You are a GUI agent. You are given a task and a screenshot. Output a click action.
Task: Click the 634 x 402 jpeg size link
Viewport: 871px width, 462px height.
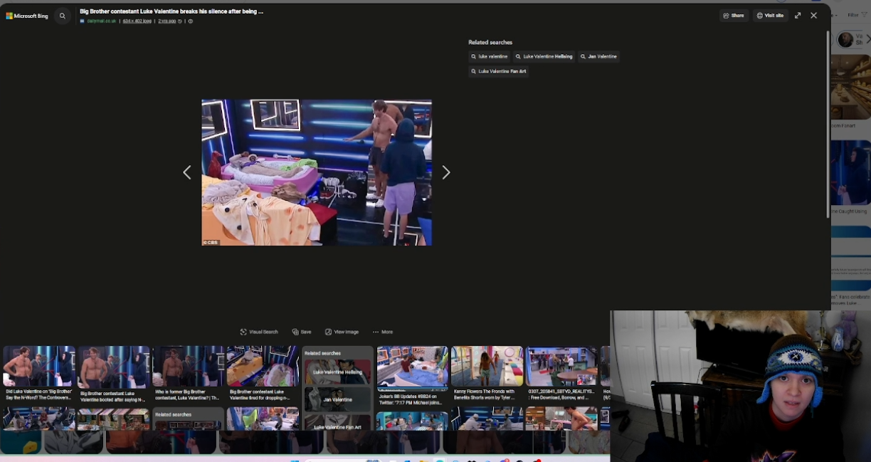[137, 21]
